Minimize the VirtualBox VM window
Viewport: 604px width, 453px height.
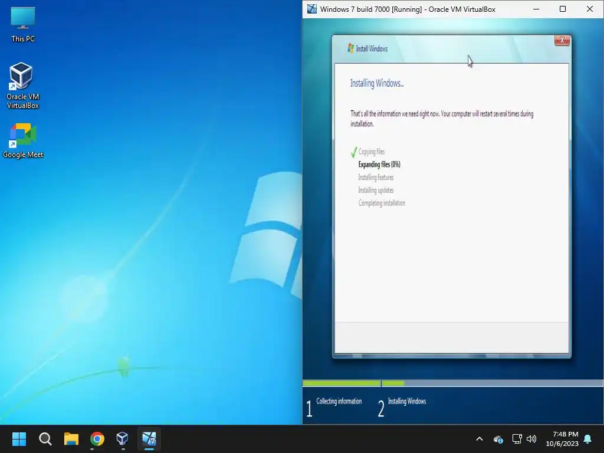click(536, 9)
